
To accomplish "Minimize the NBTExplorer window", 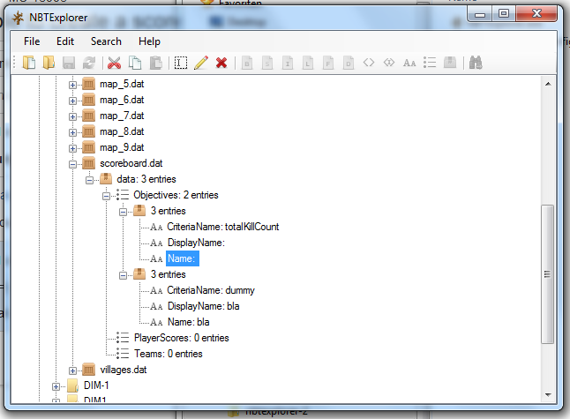I will [480, 14].
